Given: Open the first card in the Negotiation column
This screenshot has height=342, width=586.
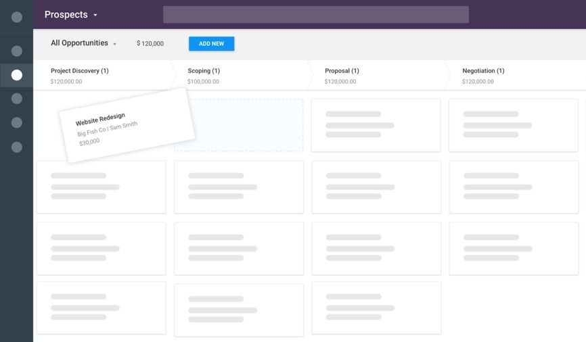Looking at the screenshot, I should click(514, 125).
